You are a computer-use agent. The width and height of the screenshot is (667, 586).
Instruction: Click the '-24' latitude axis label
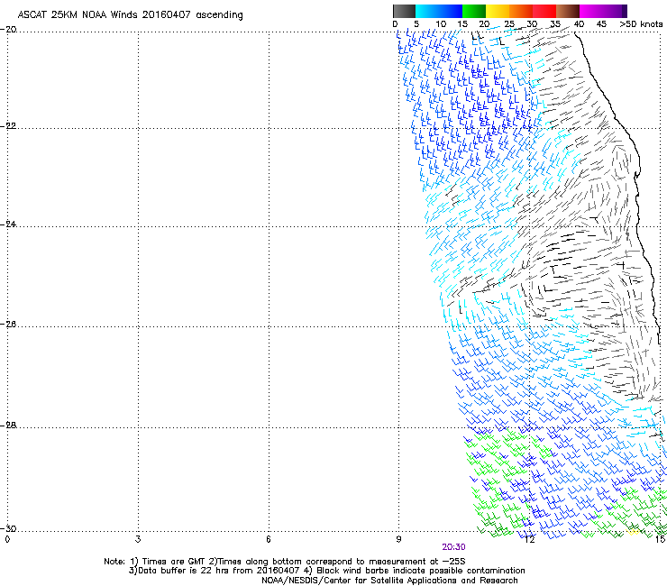8,224
